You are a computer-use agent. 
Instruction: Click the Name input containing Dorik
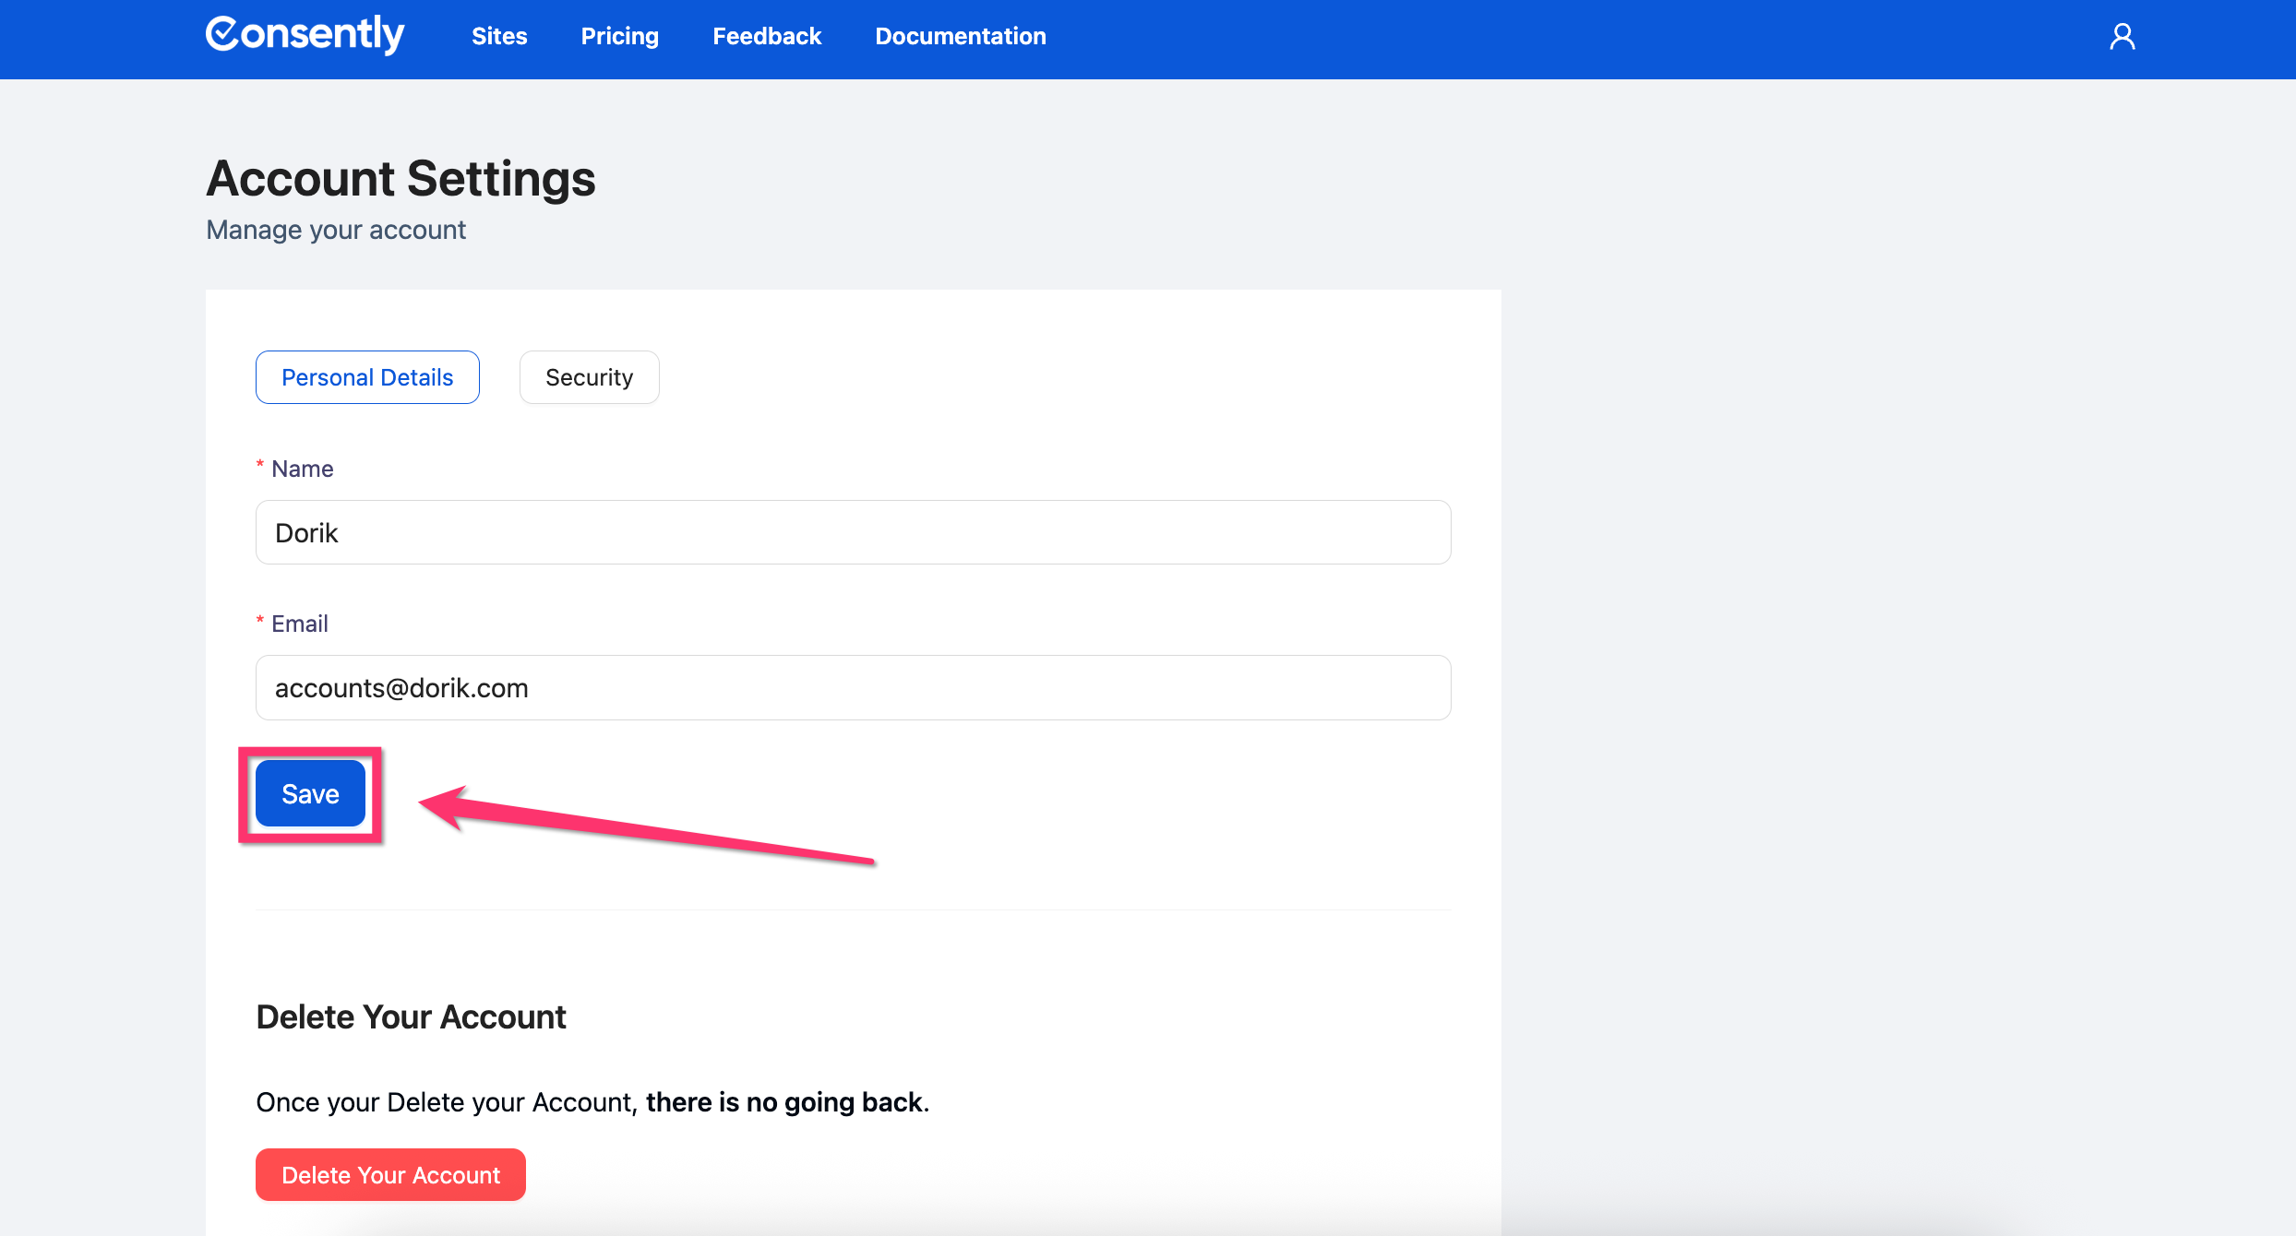coord(853,532)
